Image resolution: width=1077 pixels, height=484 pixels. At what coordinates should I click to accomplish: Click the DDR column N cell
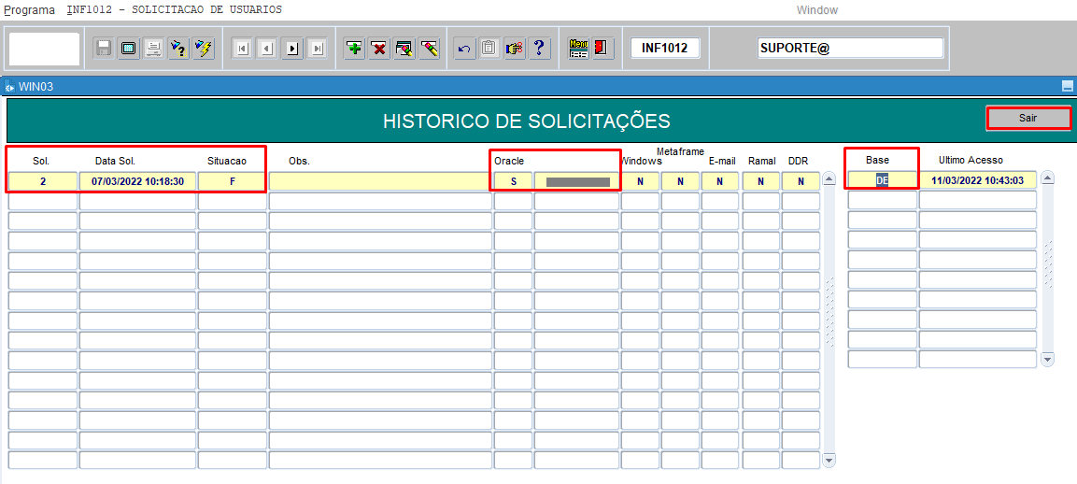801,181
